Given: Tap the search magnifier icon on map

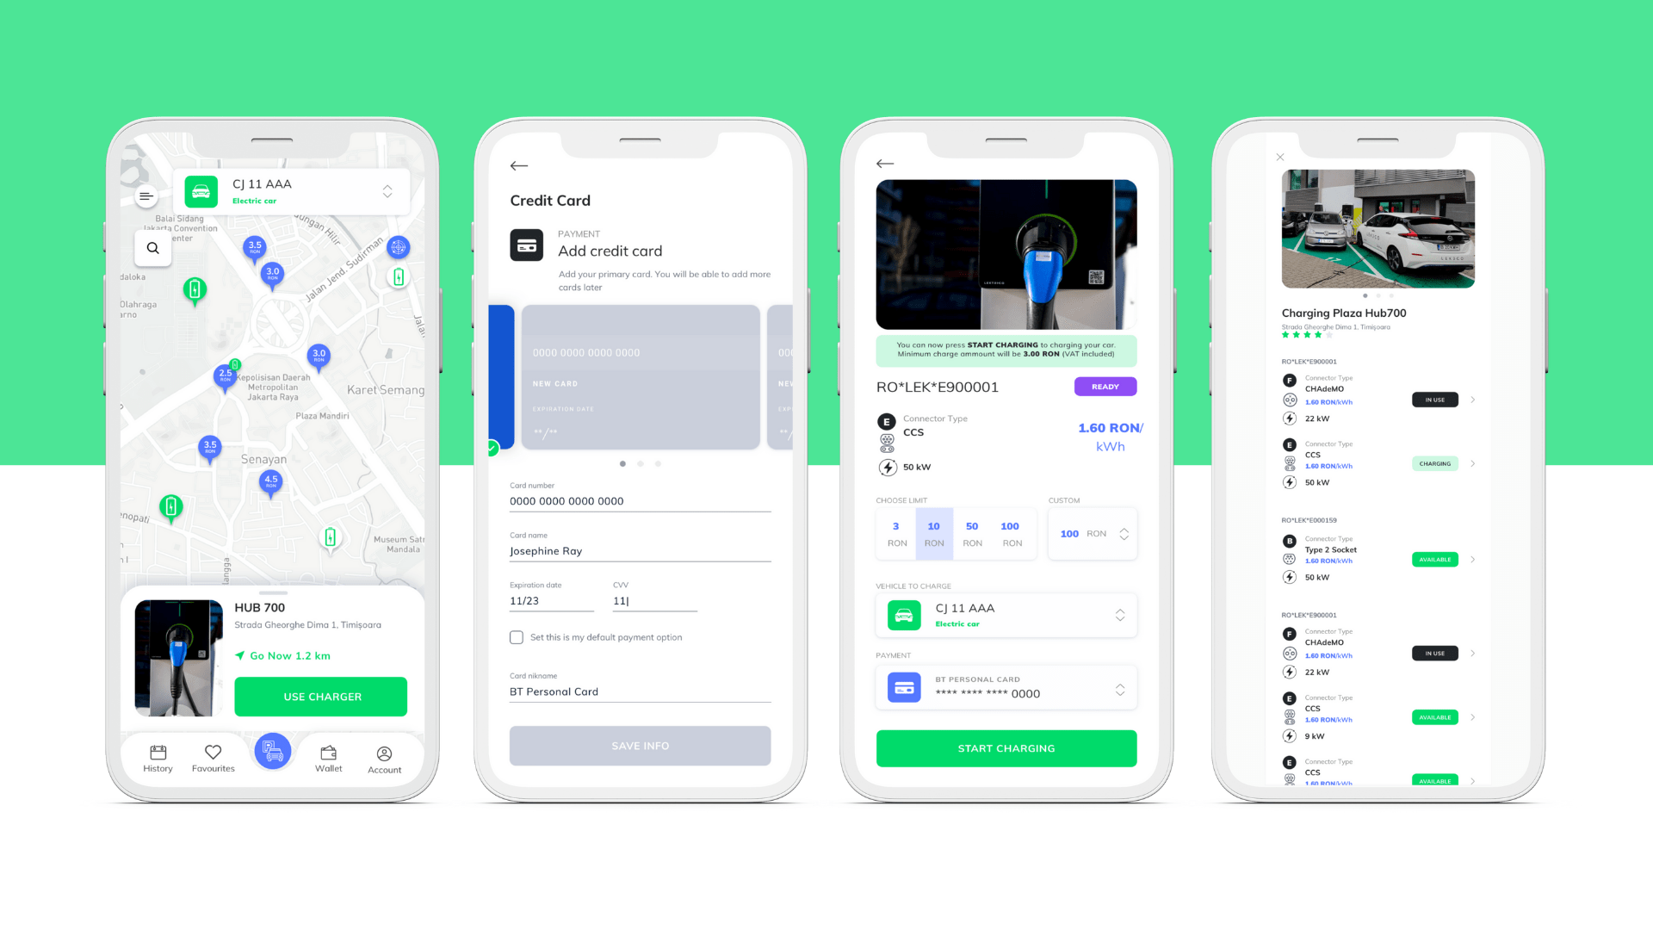Looking at the screenshot, I should tap(152, 247).
